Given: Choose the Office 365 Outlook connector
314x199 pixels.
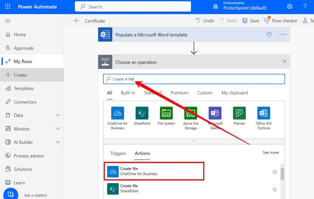Looking at the screenshot, I should (x=263, y=118).
